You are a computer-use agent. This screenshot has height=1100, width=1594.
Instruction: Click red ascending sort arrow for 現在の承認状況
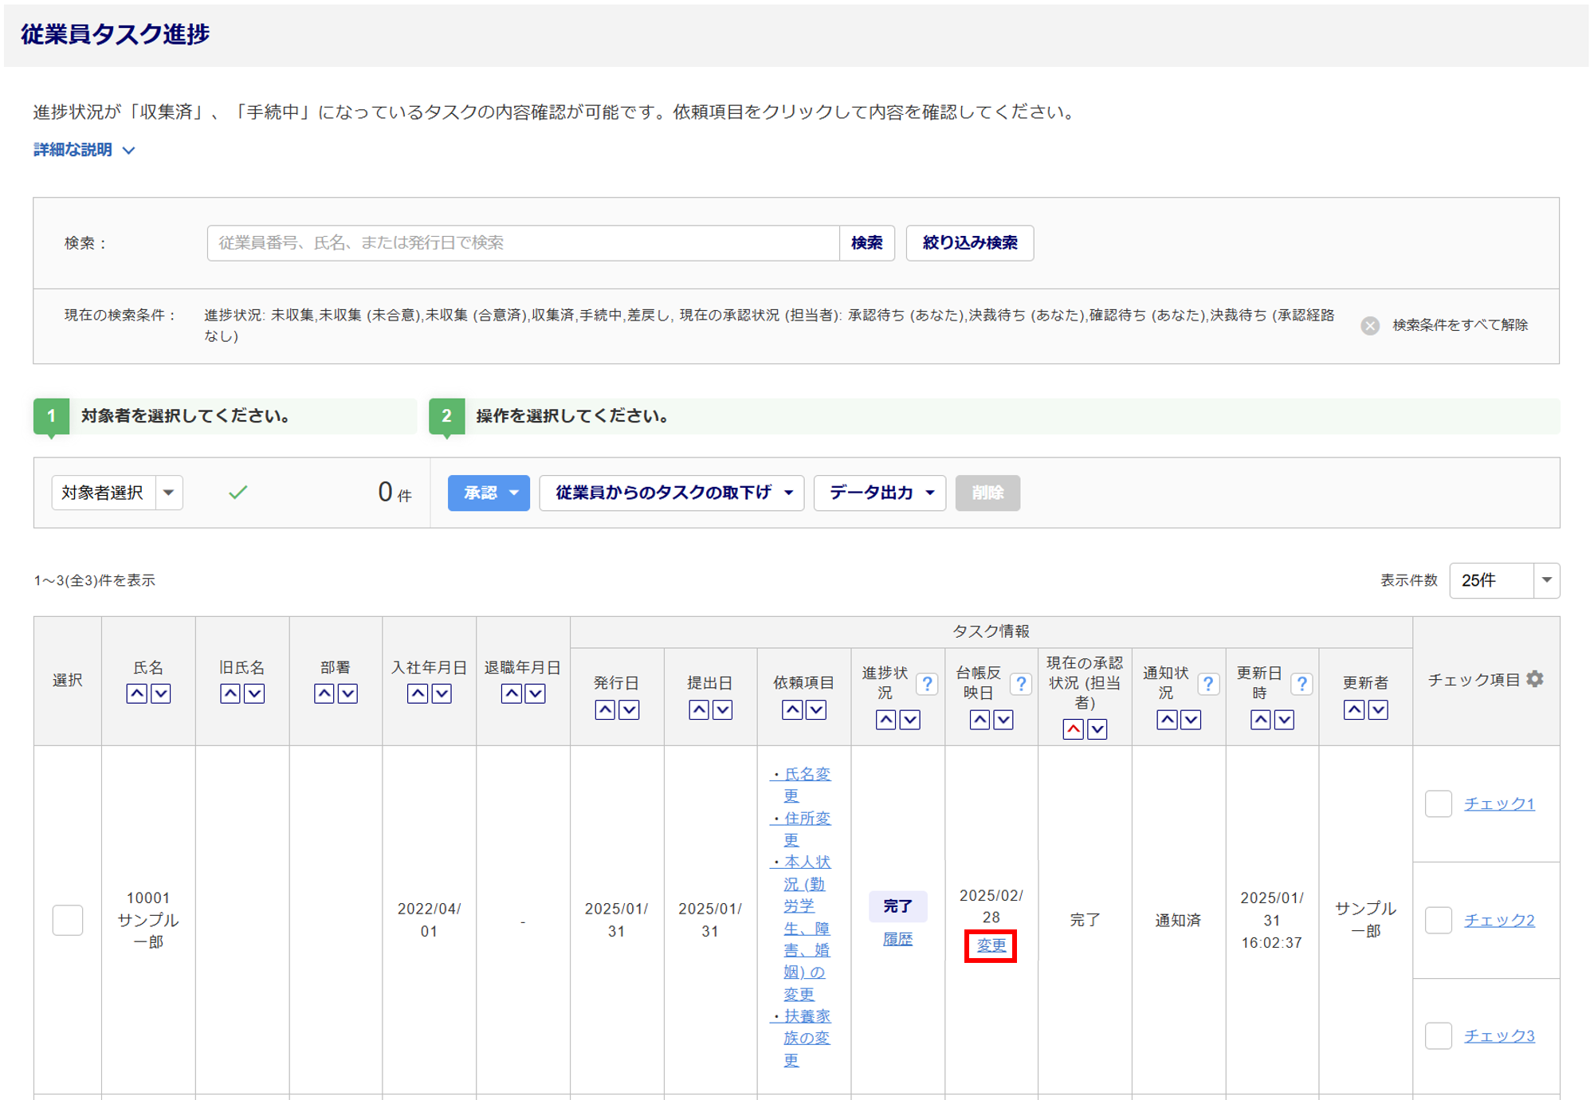(1073, 729)
